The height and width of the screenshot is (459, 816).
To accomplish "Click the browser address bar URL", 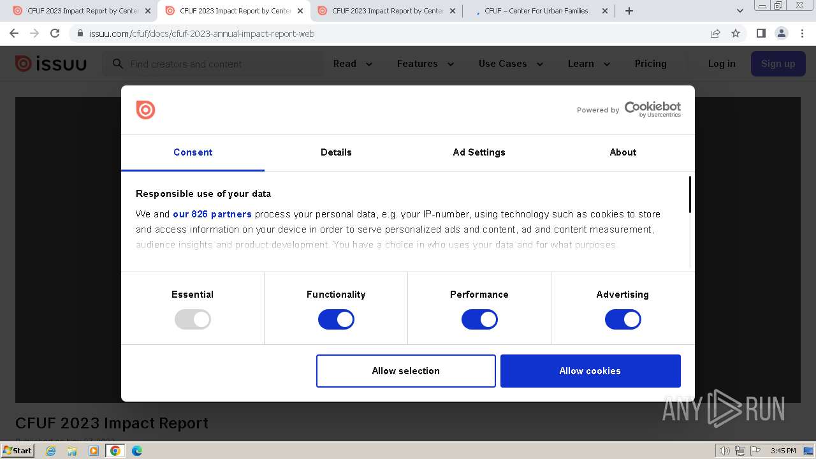I will pos(202,33).
